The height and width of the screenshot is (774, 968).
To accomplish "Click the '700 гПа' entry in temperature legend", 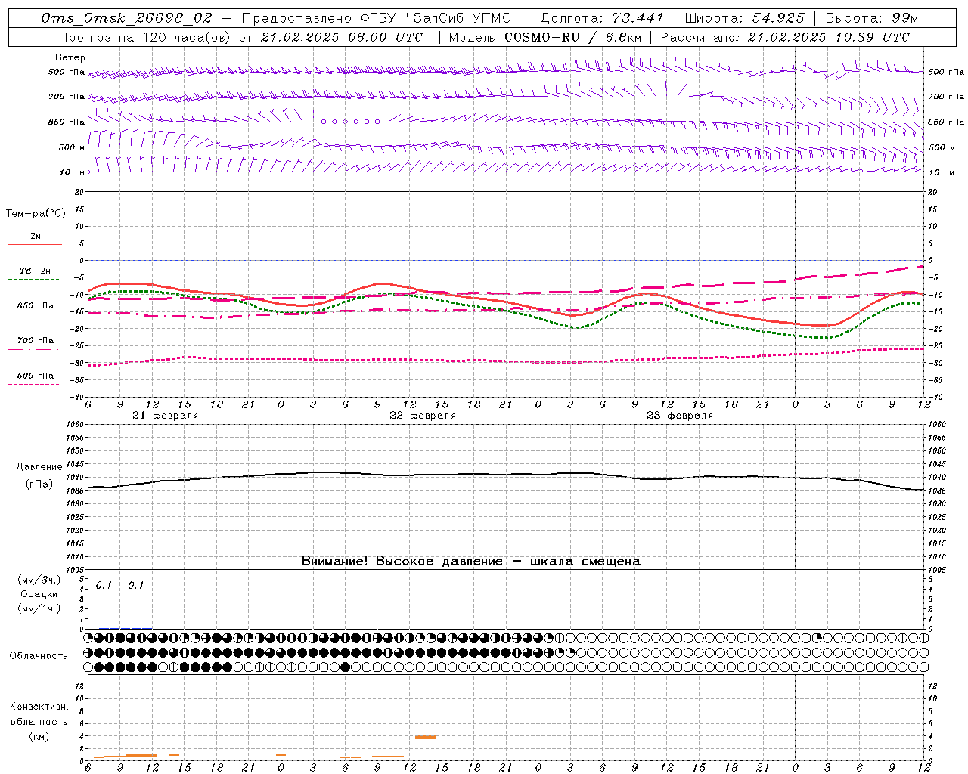I will 36,341.
